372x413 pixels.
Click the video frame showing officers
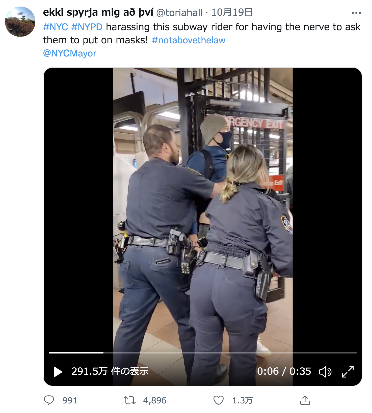point(203,209)
